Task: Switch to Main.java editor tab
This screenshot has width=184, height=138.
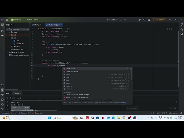Action: [x=37, y=25]
